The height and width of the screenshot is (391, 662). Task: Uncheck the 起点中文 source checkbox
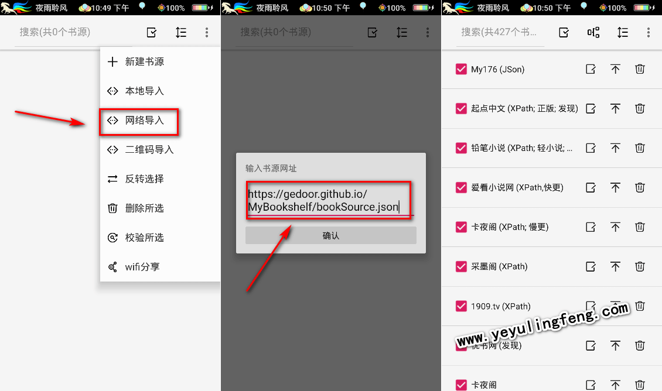[461, 108]
